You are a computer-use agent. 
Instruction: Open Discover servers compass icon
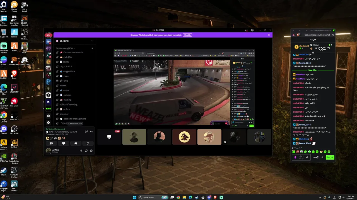click(x=48, y=122)
